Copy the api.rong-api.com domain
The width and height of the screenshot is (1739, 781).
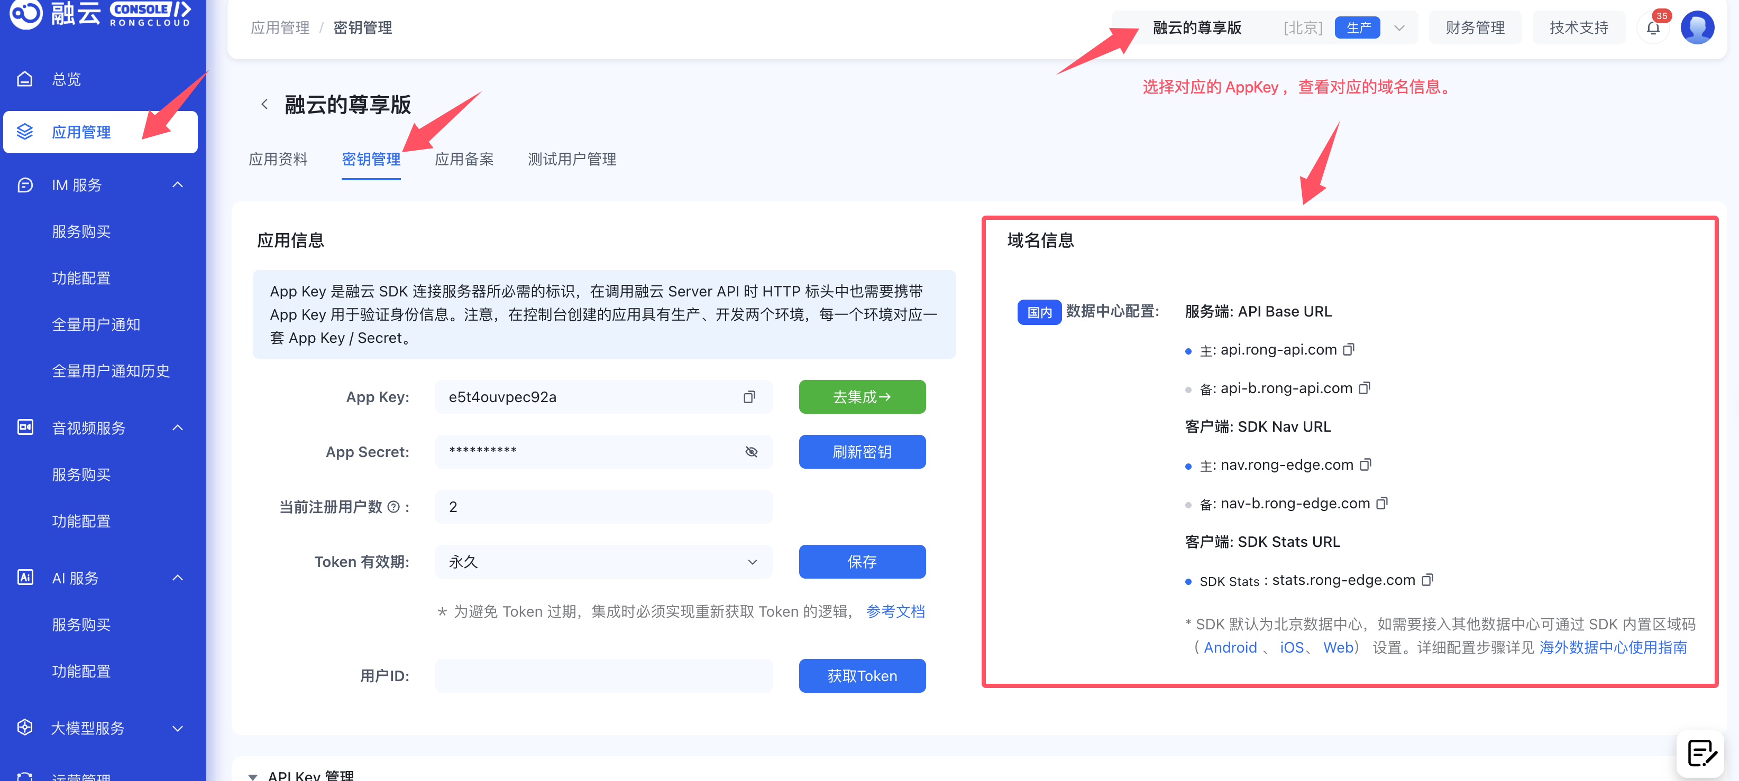point(1348,349)
